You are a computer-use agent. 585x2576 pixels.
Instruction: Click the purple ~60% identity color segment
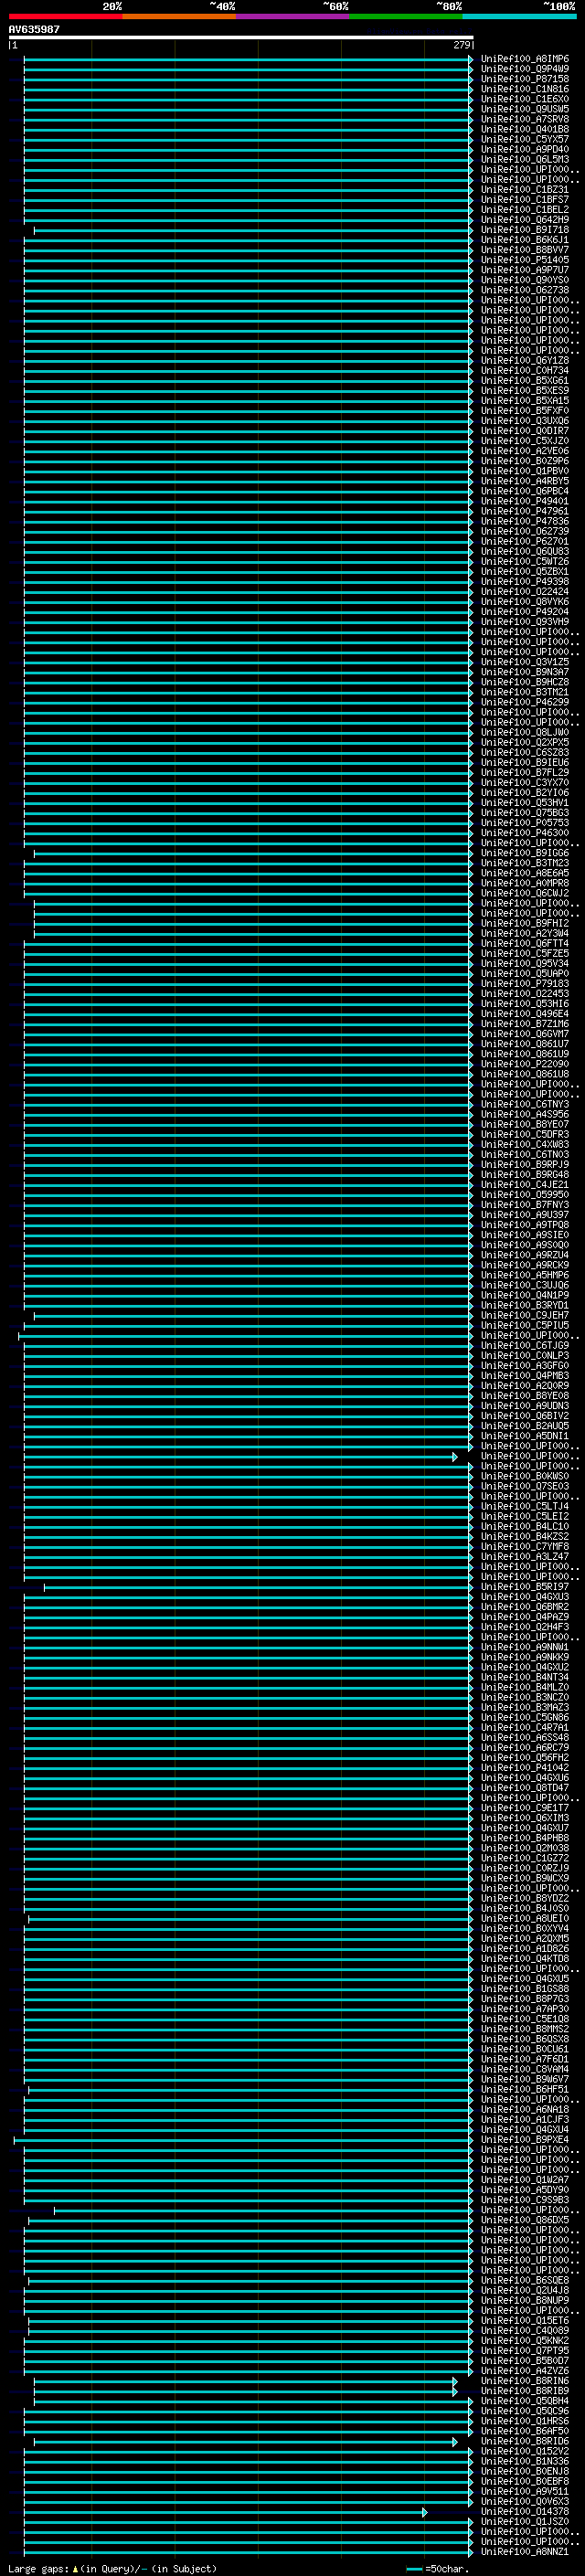(293, 16)
